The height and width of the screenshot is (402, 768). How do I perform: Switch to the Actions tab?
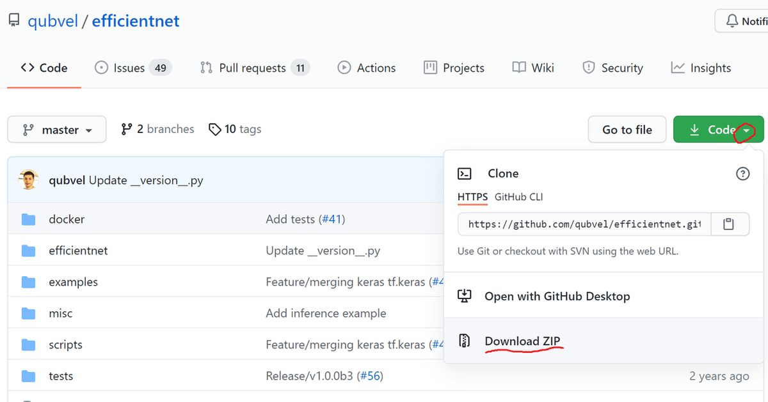point(366,67)
